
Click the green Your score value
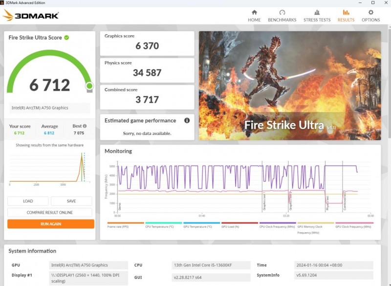[19, 133]
